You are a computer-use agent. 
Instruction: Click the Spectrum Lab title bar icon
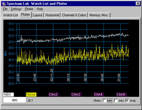pos(4,4)
